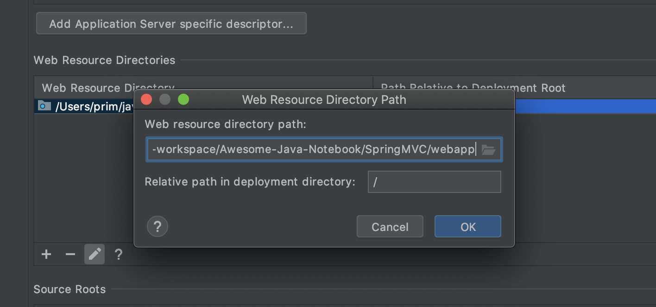The image size is (656, 307).
Task: Click the selected row's deployment root cell
Action: point(584,106)
